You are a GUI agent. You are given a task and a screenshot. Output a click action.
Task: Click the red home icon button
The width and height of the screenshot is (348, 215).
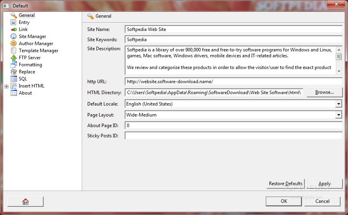26,202
